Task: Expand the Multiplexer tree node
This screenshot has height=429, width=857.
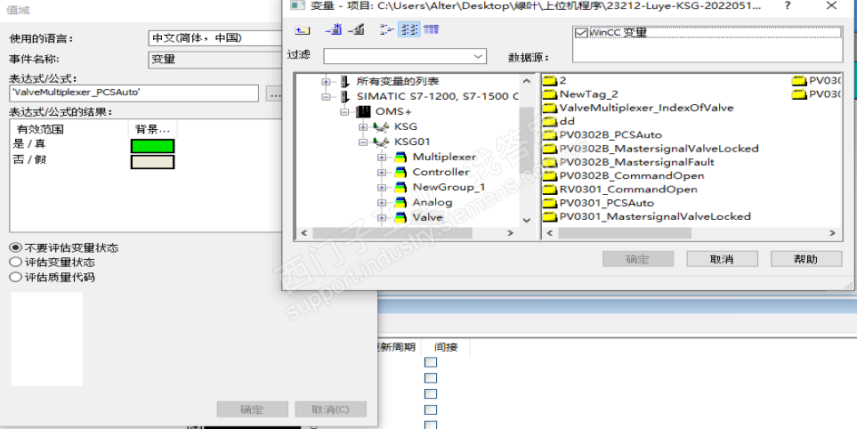Action: coord(382,158)
